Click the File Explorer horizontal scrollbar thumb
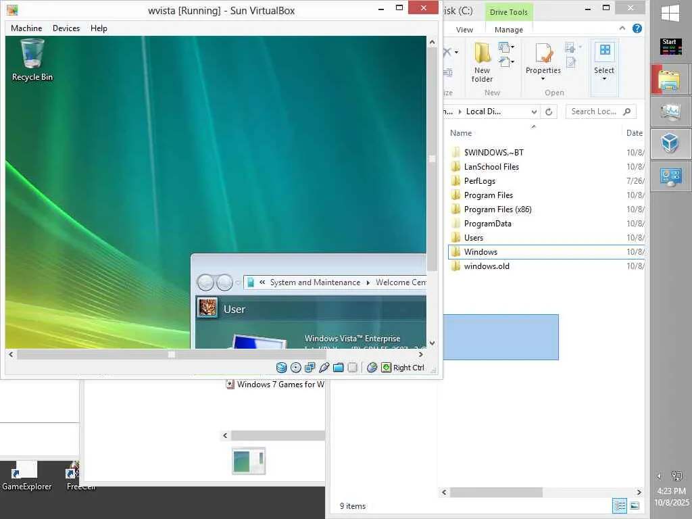Image resolution: width=692 pixels, height=519 pixels. click(496, 492)
